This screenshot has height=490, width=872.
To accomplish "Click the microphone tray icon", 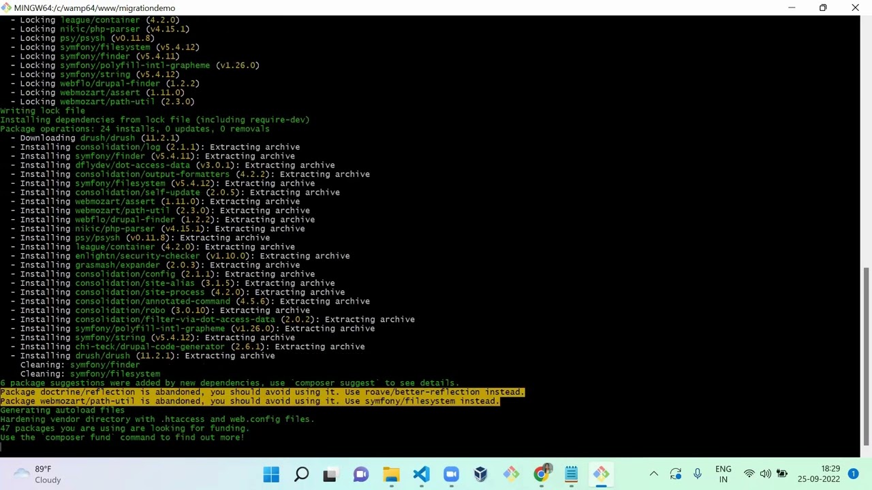I will coord(698,474).
